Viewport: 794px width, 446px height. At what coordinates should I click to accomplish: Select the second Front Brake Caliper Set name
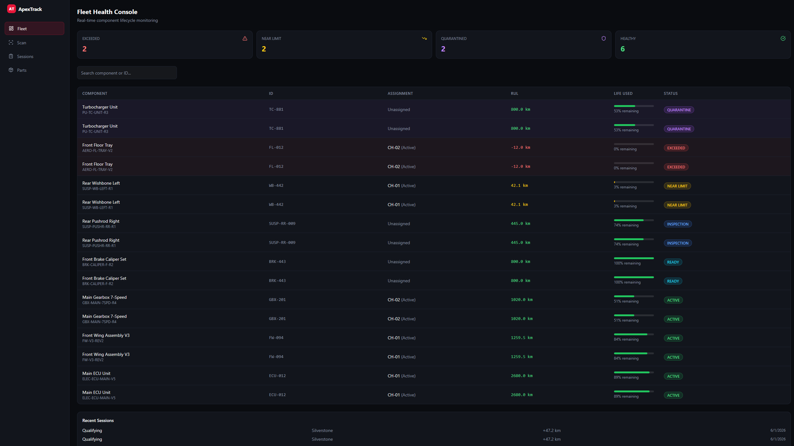click(x=104, y=278)
